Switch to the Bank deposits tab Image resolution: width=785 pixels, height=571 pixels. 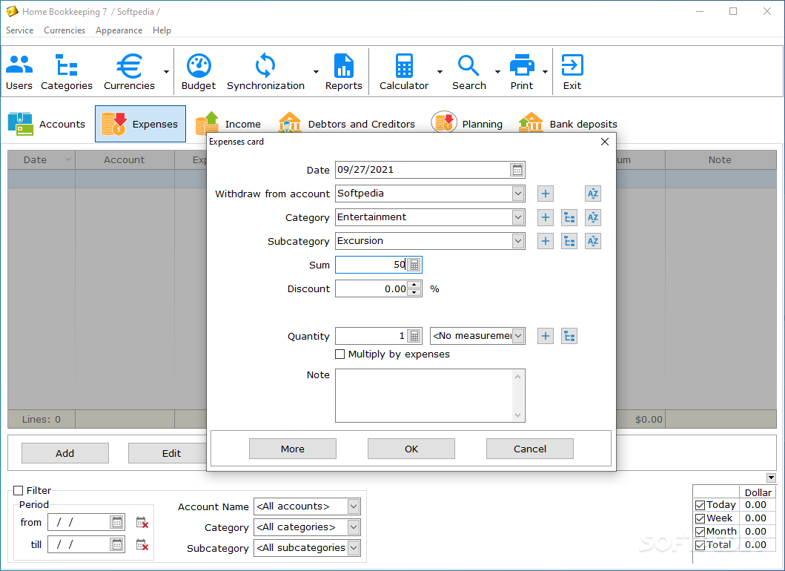(x=568, y=124)
